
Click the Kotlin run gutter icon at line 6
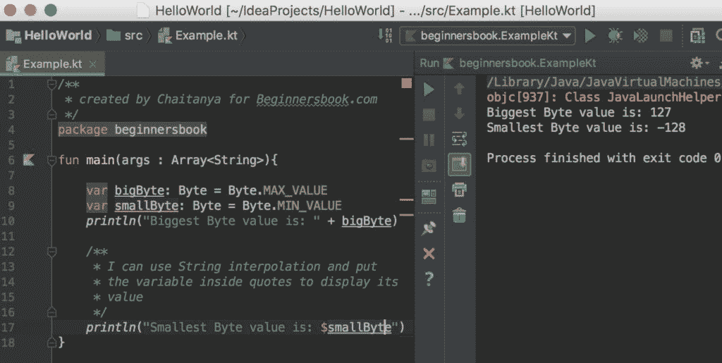click(x=28, y=160)
